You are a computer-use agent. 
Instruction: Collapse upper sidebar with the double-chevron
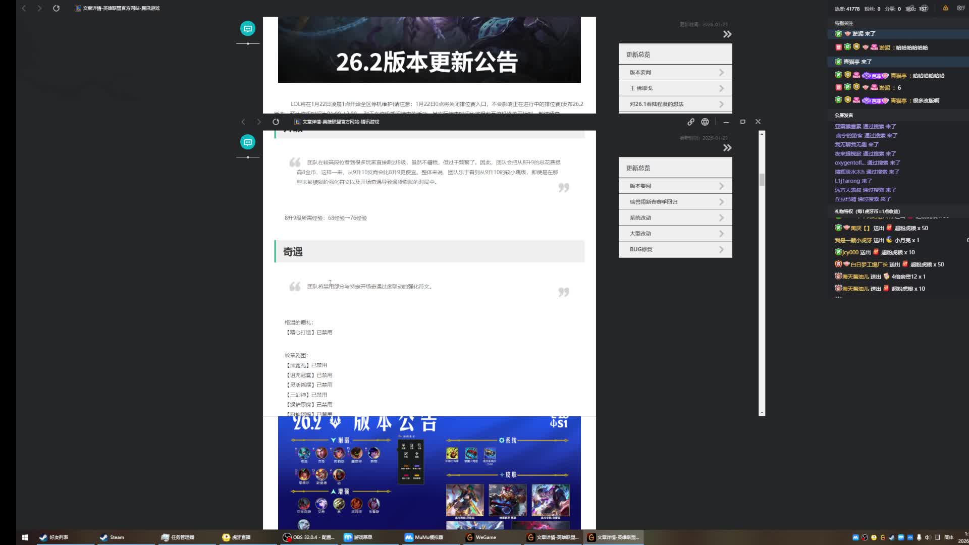[x=727, y=34]
